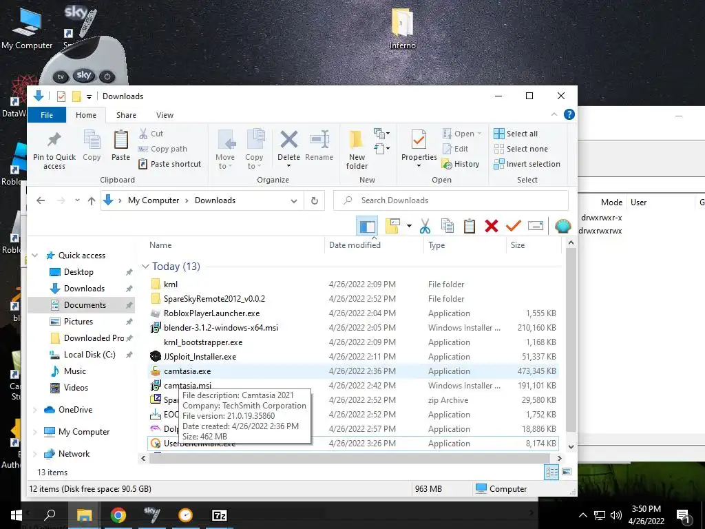Sort by Date modified column
This screenshot has width=705, height=529.
click(x=355, y=245)
